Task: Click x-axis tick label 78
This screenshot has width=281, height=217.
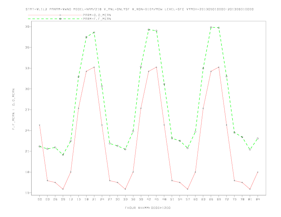Action: tap(242, 199)
